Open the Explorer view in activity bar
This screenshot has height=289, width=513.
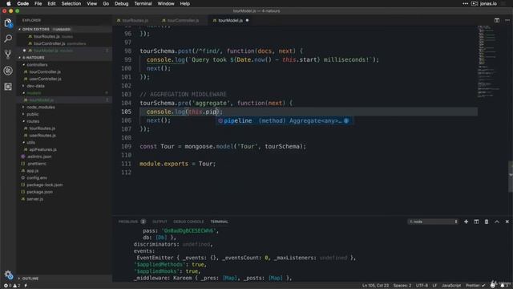(x=8, y=23)
